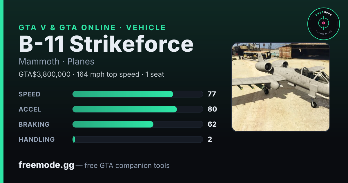Screen dimensions: 348x183
Task: Click the SPEED stat bar
Action: (x=137, y=94)
